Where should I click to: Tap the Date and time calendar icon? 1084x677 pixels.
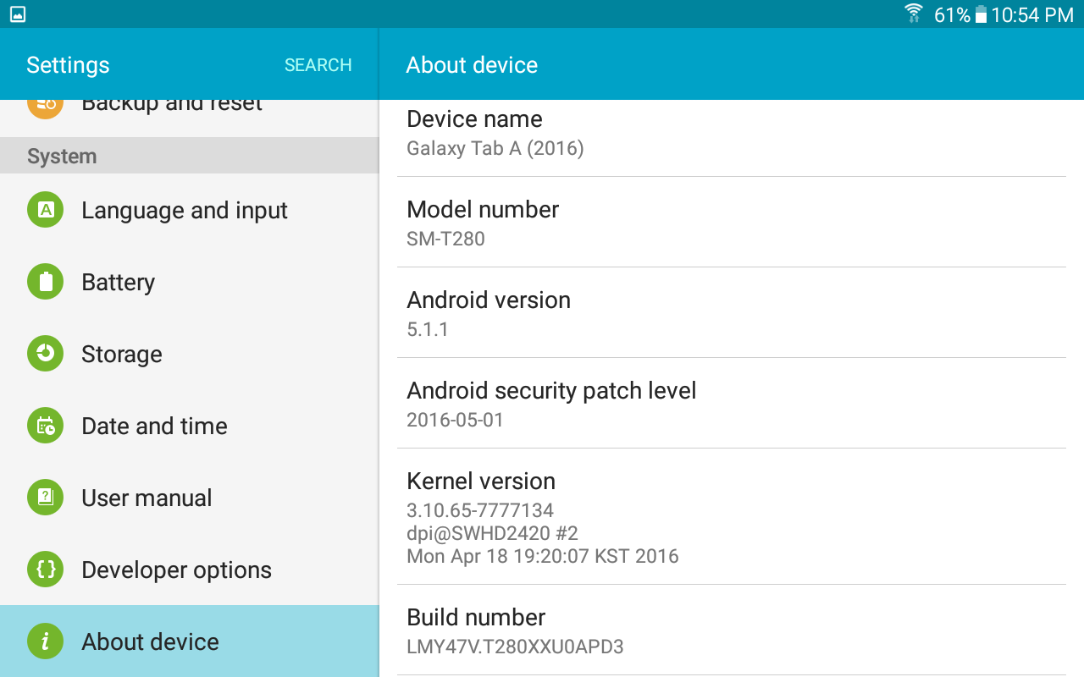pos(46,426)
